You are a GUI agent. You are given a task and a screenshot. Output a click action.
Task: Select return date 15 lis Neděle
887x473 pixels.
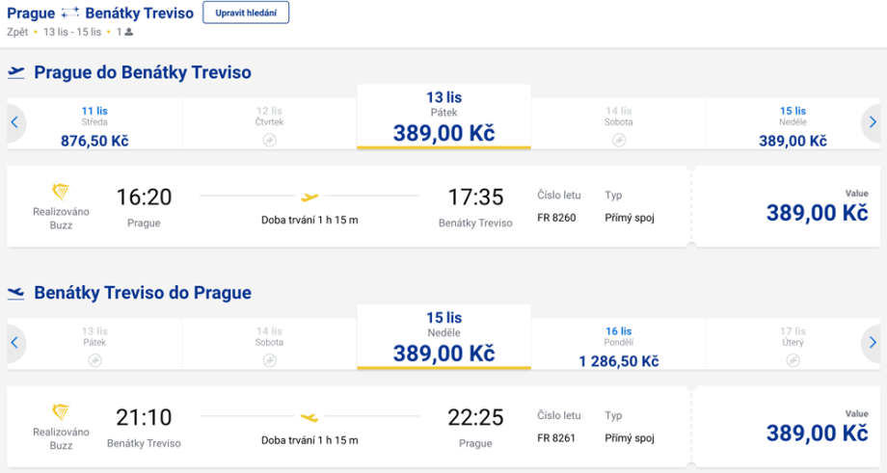[443, 338]
